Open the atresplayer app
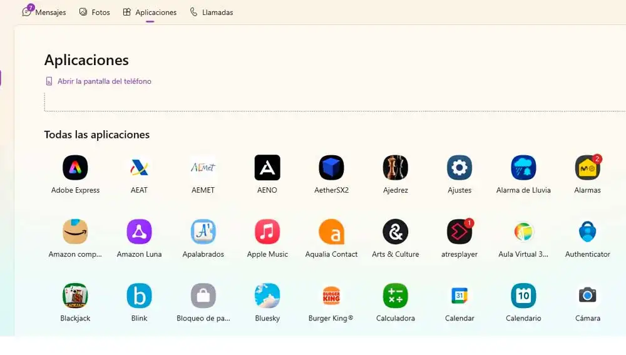This screenshot has width=626, height=355. click(x=459, y=232)
